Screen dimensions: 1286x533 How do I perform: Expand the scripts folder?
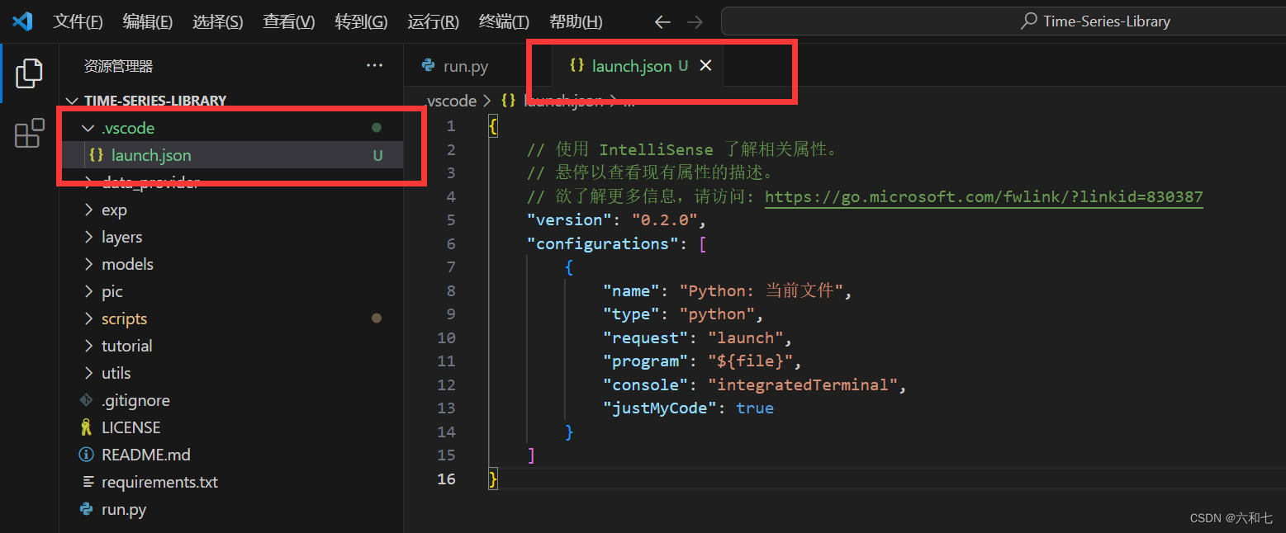(x=88, y=318)
